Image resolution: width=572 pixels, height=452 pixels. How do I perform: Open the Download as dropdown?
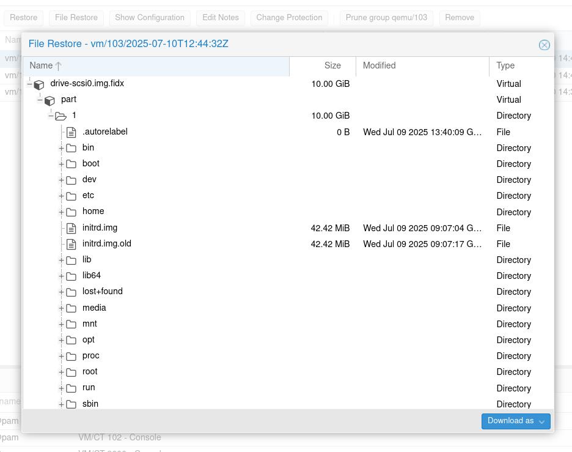click(x=516, y=421)
